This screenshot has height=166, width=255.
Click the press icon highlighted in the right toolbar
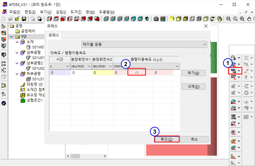pyautogui.click(x=235, y=71)
